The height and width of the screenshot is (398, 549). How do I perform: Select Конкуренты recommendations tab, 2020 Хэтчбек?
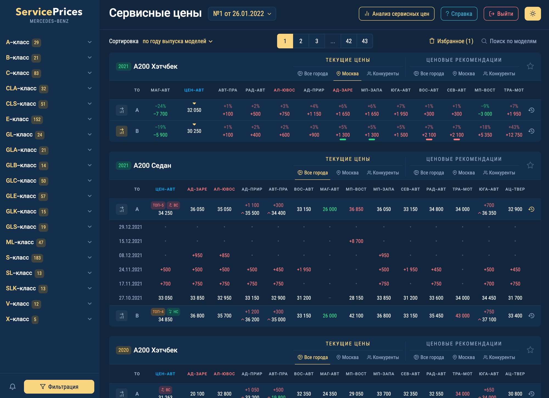[x=499, y=357]
